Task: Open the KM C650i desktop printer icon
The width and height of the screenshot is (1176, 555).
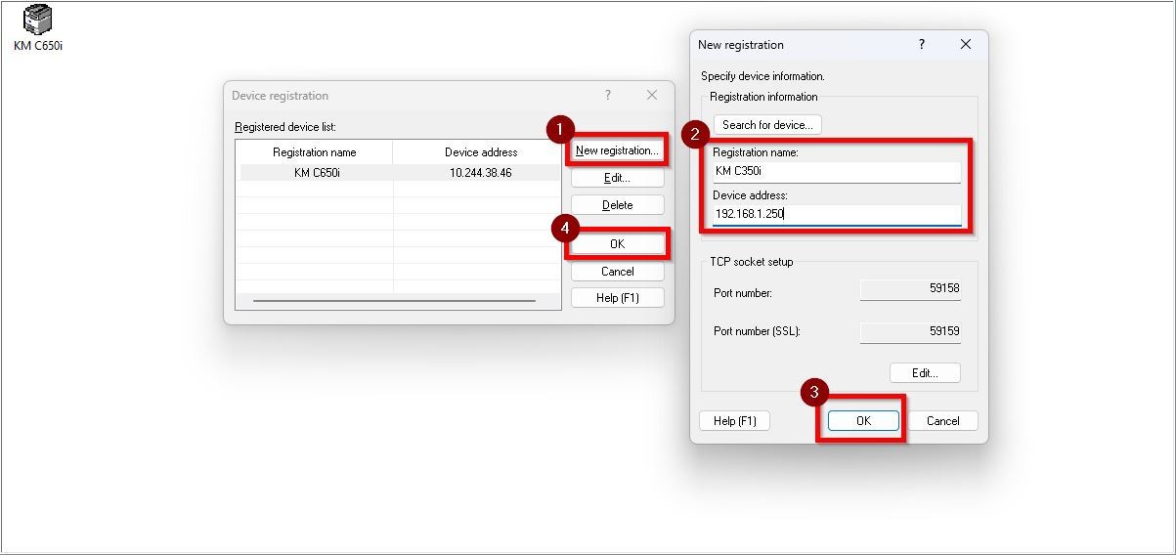Action: 37,21
